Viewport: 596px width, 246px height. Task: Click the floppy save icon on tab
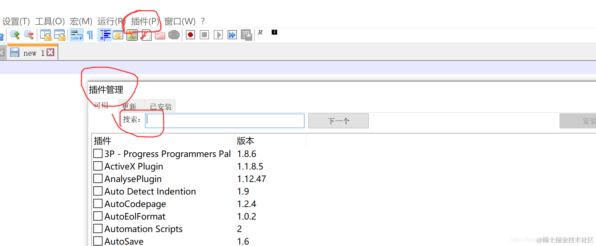pyautogui.click(x=15, y=53)
